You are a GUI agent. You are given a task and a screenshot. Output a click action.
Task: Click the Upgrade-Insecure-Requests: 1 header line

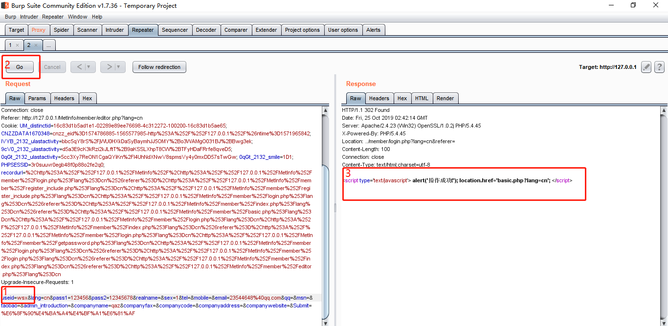(x=37, y=282)
